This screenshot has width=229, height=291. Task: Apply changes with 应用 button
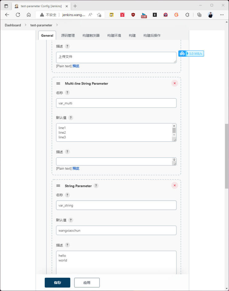pos(87,282)
